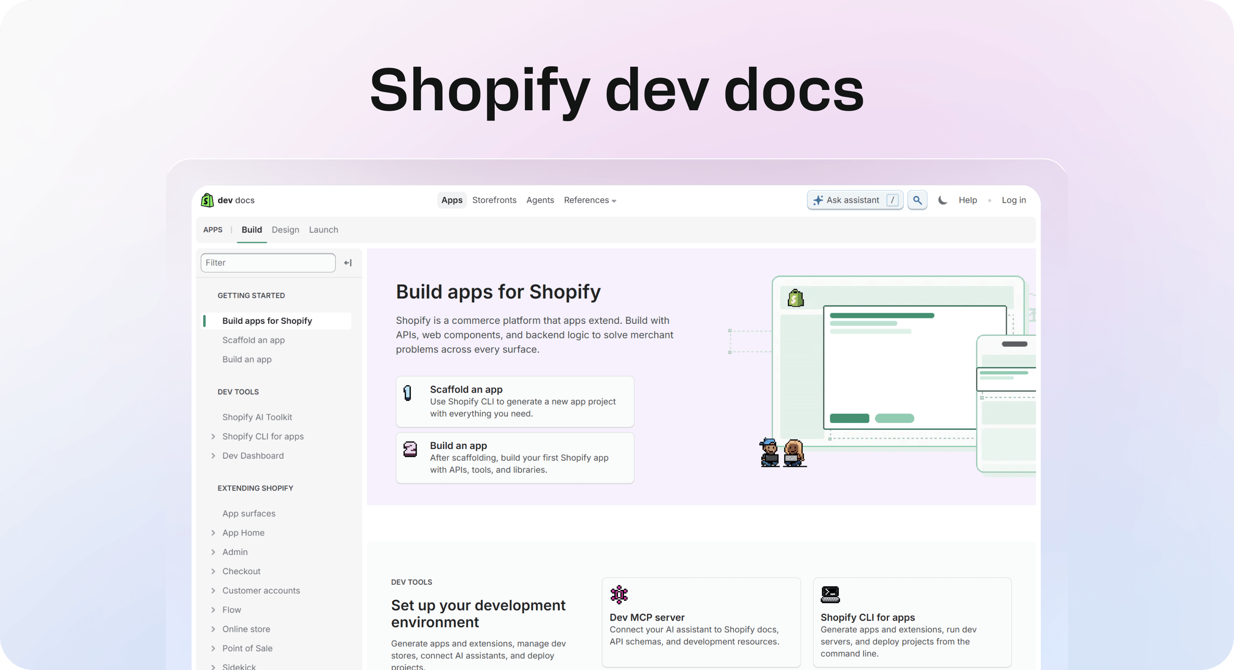Select the Apps top navigation item

[x=452, y=200]
